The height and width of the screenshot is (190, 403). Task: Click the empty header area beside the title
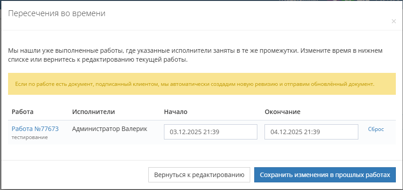pyautogui.click(x=246, y=14)
